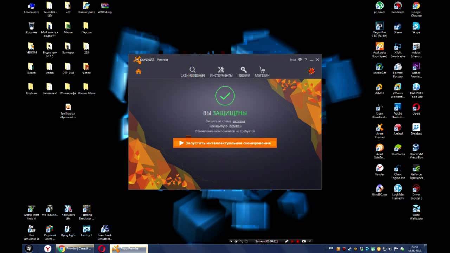This screenshot has width=450, height=253.
Task: Select the Dying Light shortcut
Action: coord(68,231)
